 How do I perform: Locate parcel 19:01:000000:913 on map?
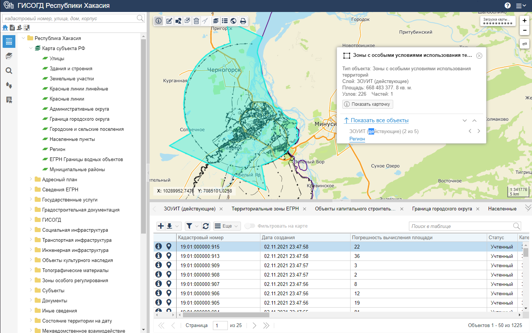point(169,256)
